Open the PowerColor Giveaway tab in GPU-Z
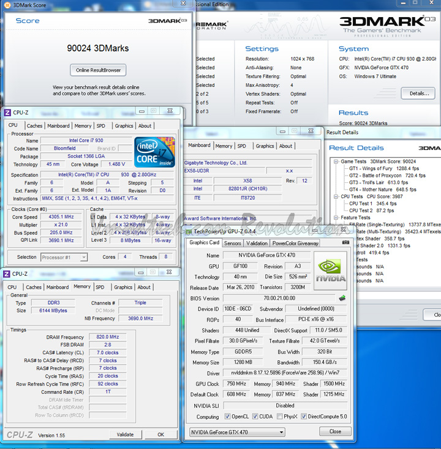 (x=295, y=243)
